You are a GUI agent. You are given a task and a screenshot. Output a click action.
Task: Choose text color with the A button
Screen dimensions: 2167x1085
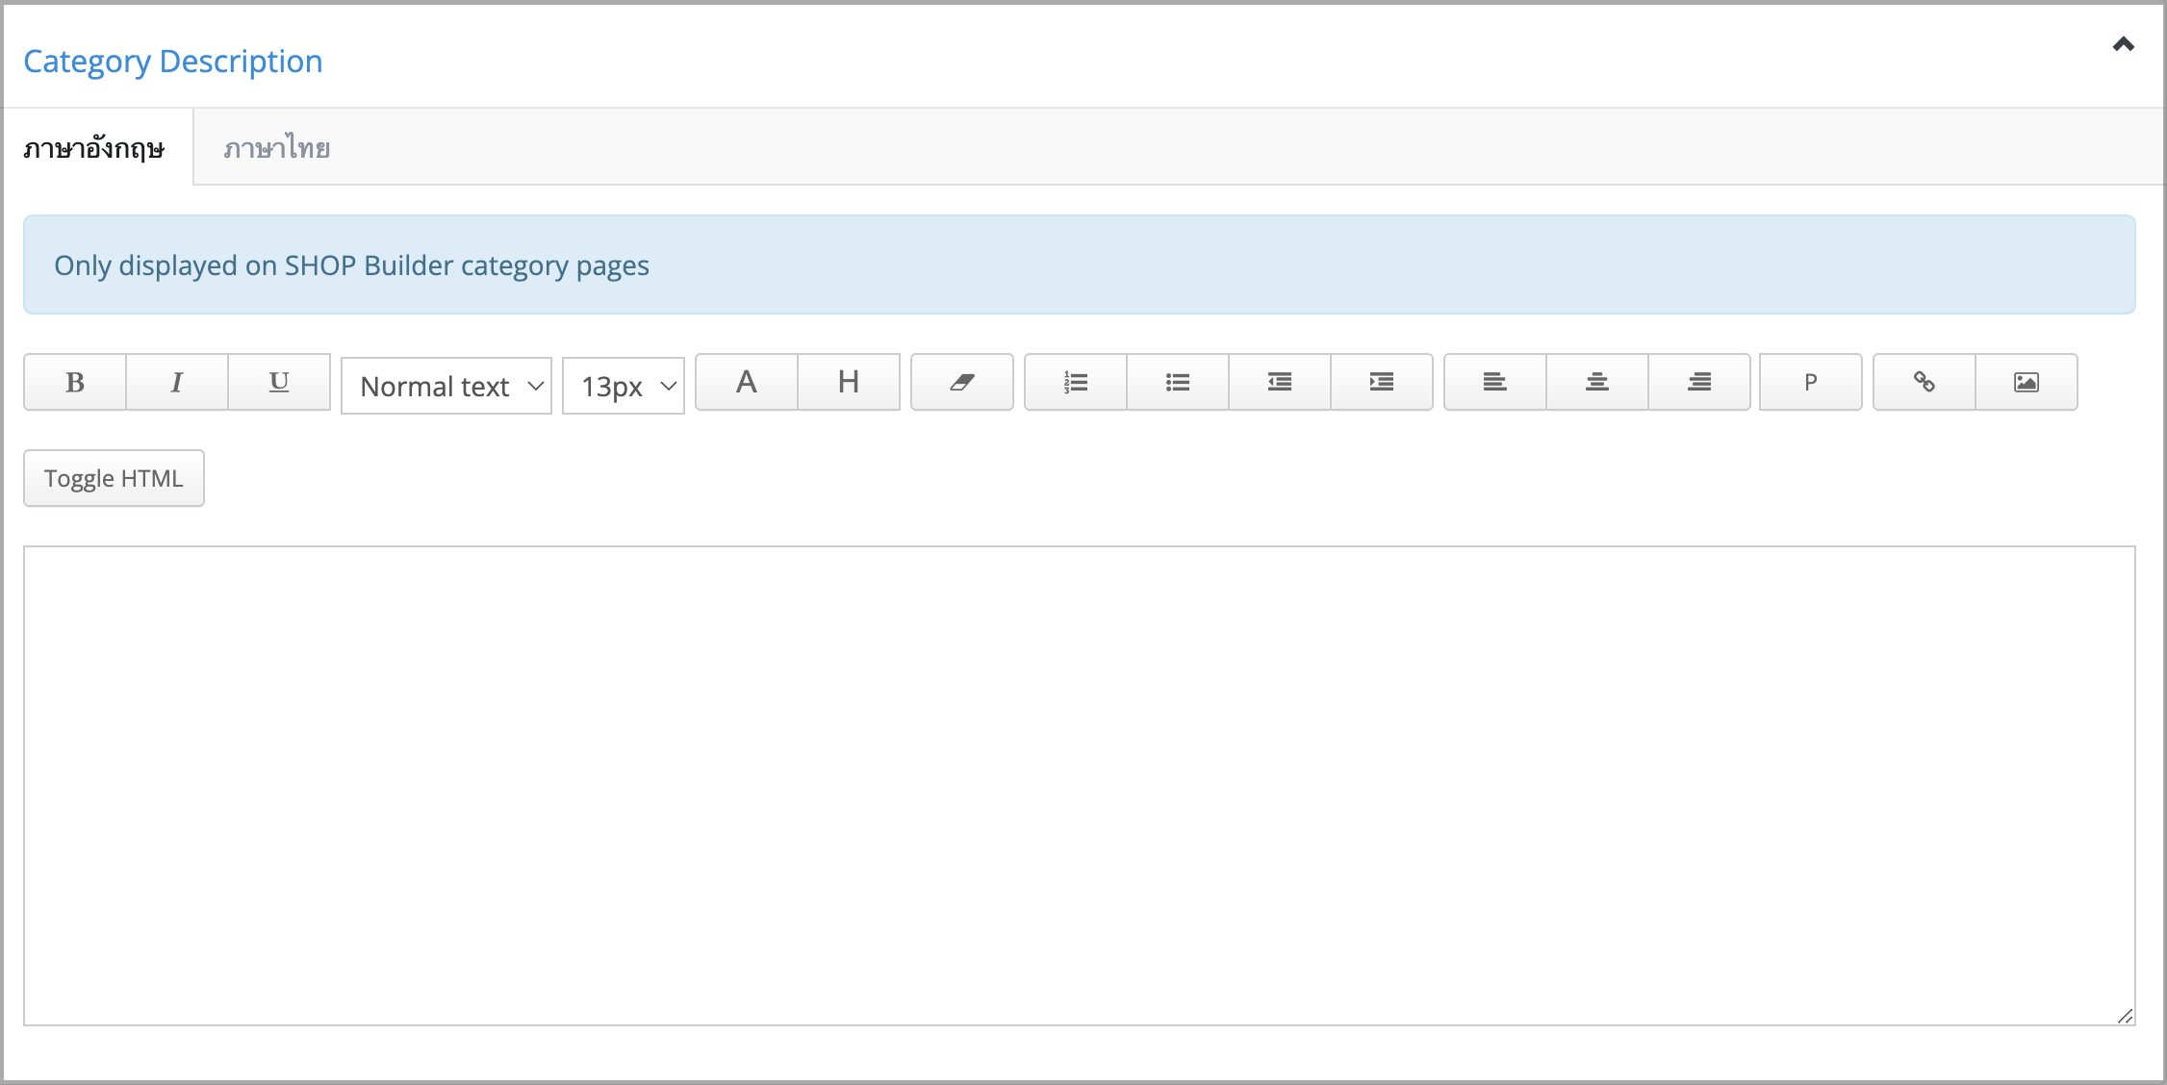point(747,382)
